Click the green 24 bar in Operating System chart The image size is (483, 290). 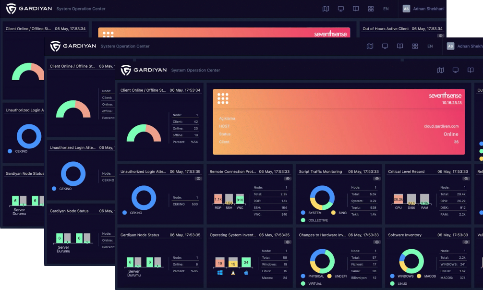point(246,262)
